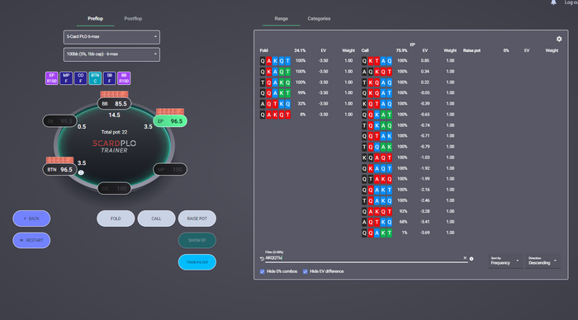Click the Call column header
Image resolution: width=578 pixels, height=320 pixels.
(365, 50)
